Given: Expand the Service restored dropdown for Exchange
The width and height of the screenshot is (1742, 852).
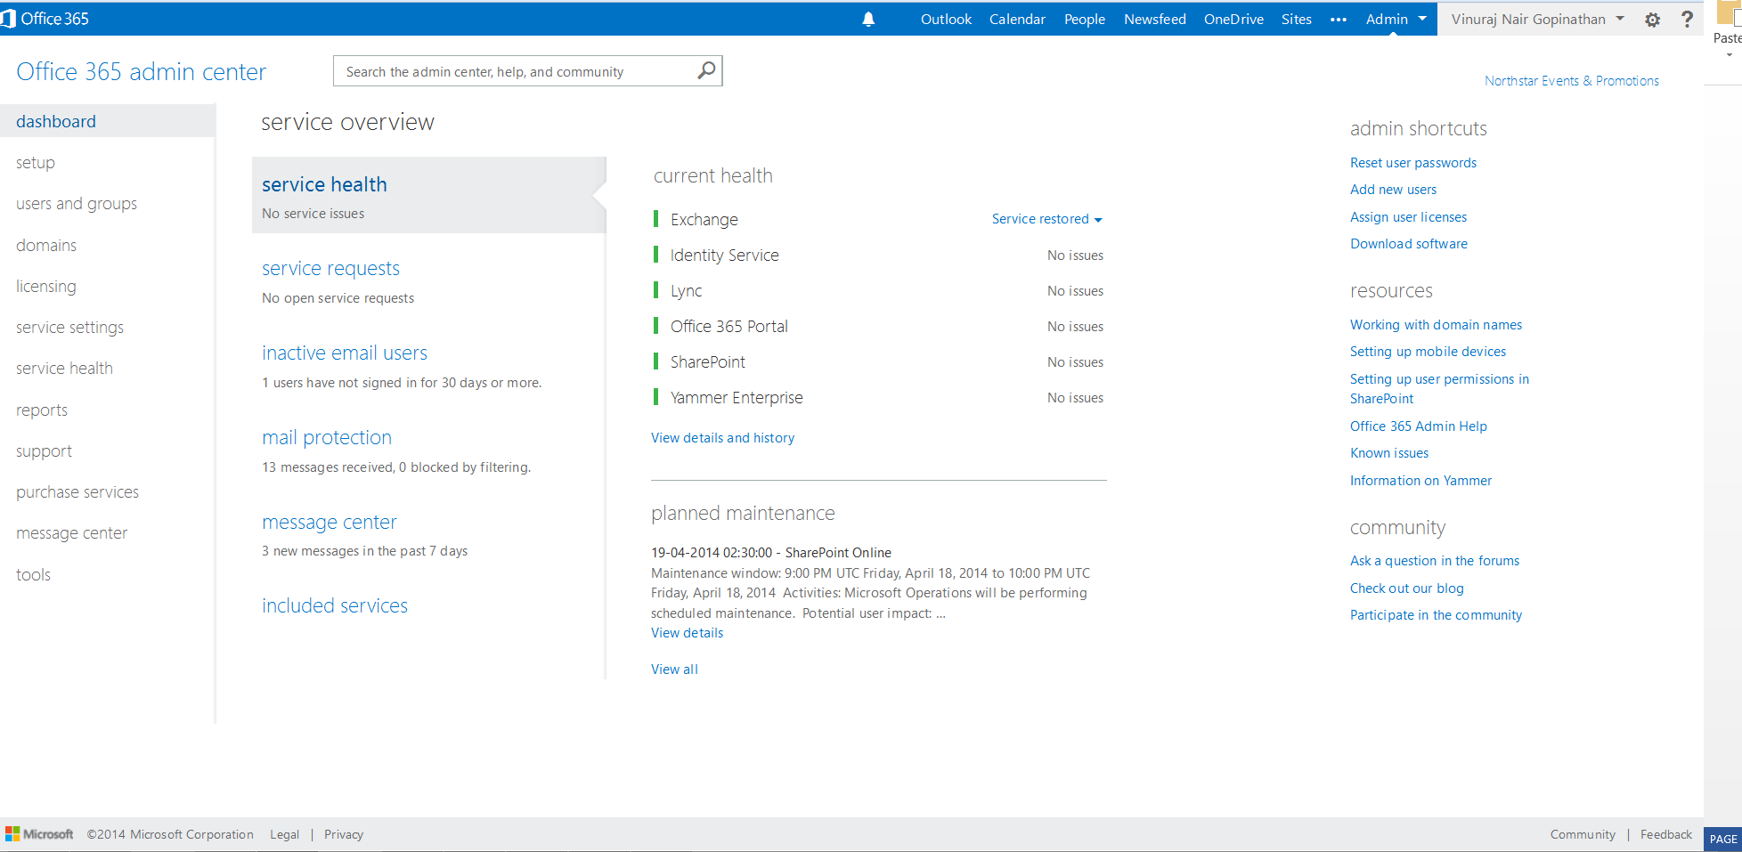Looking at the screenshot, I should point(1046,219).
